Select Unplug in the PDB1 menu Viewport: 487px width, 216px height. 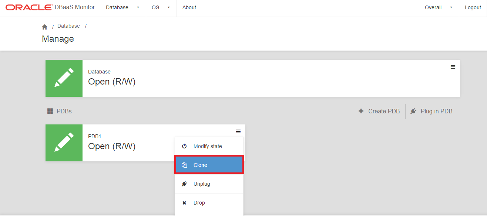202,184
